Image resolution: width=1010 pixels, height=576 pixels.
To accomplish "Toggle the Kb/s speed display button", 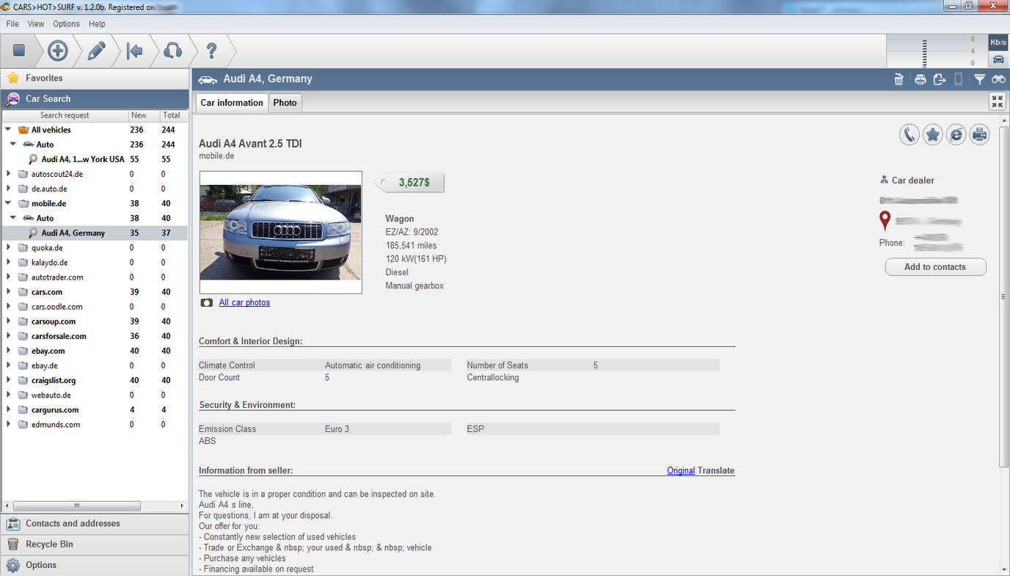I will [x=998, y=42].
